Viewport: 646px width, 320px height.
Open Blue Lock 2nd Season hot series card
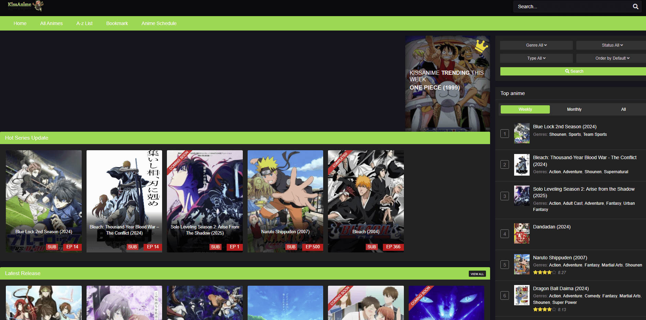point(44,201)
